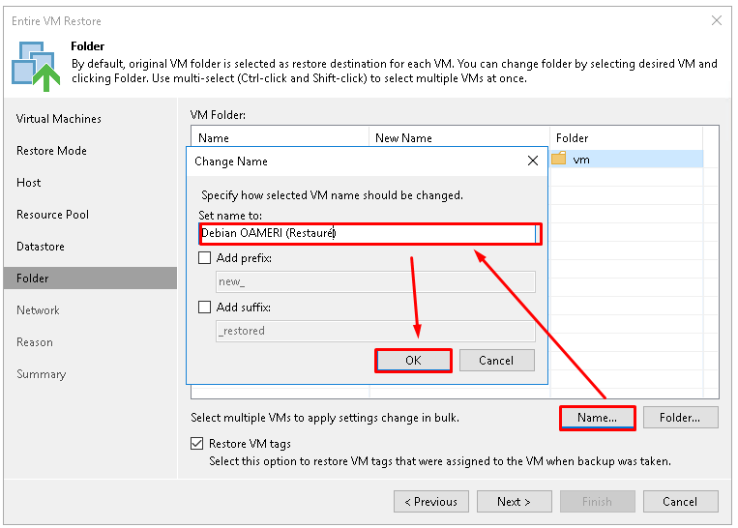Select the Summary wizard step
The width and height of the screenshot is (738, 528).
pos(41,374)
